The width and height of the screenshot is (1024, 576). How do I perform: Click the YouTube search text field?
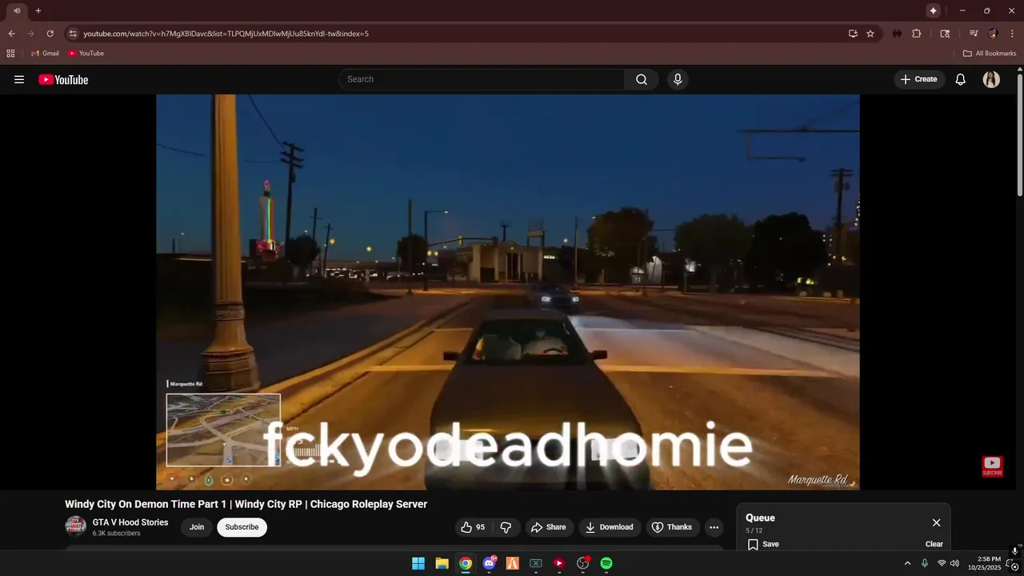click(x=482, y=79)
